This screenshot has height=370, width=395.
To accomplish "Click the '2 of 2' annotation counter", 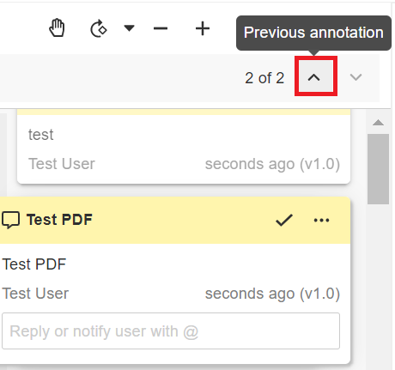I will point(264,78).
